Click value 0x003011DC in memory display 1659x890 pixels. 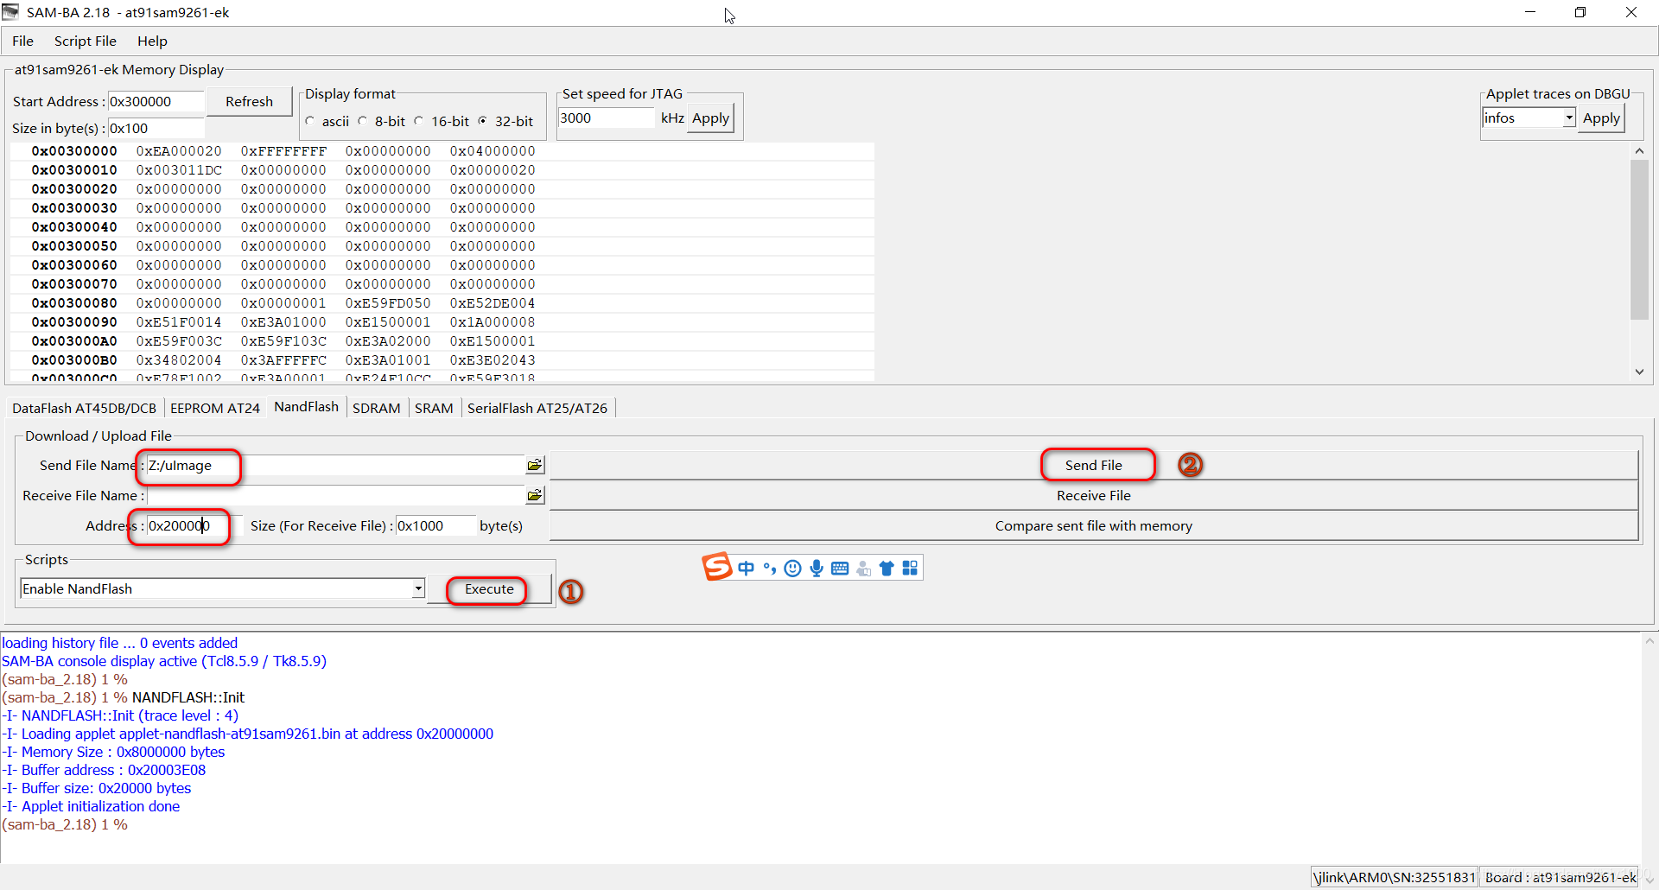tap(179, 170)
